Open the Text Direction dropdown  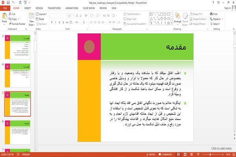tap(132, 14)
